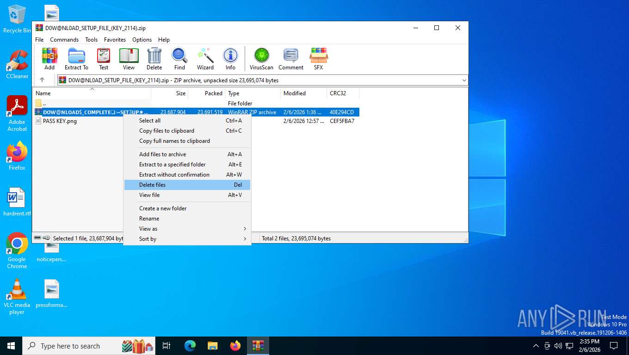The image size is (629, 355).
Task: Open the notification center icon
Action: coord(614,346)
